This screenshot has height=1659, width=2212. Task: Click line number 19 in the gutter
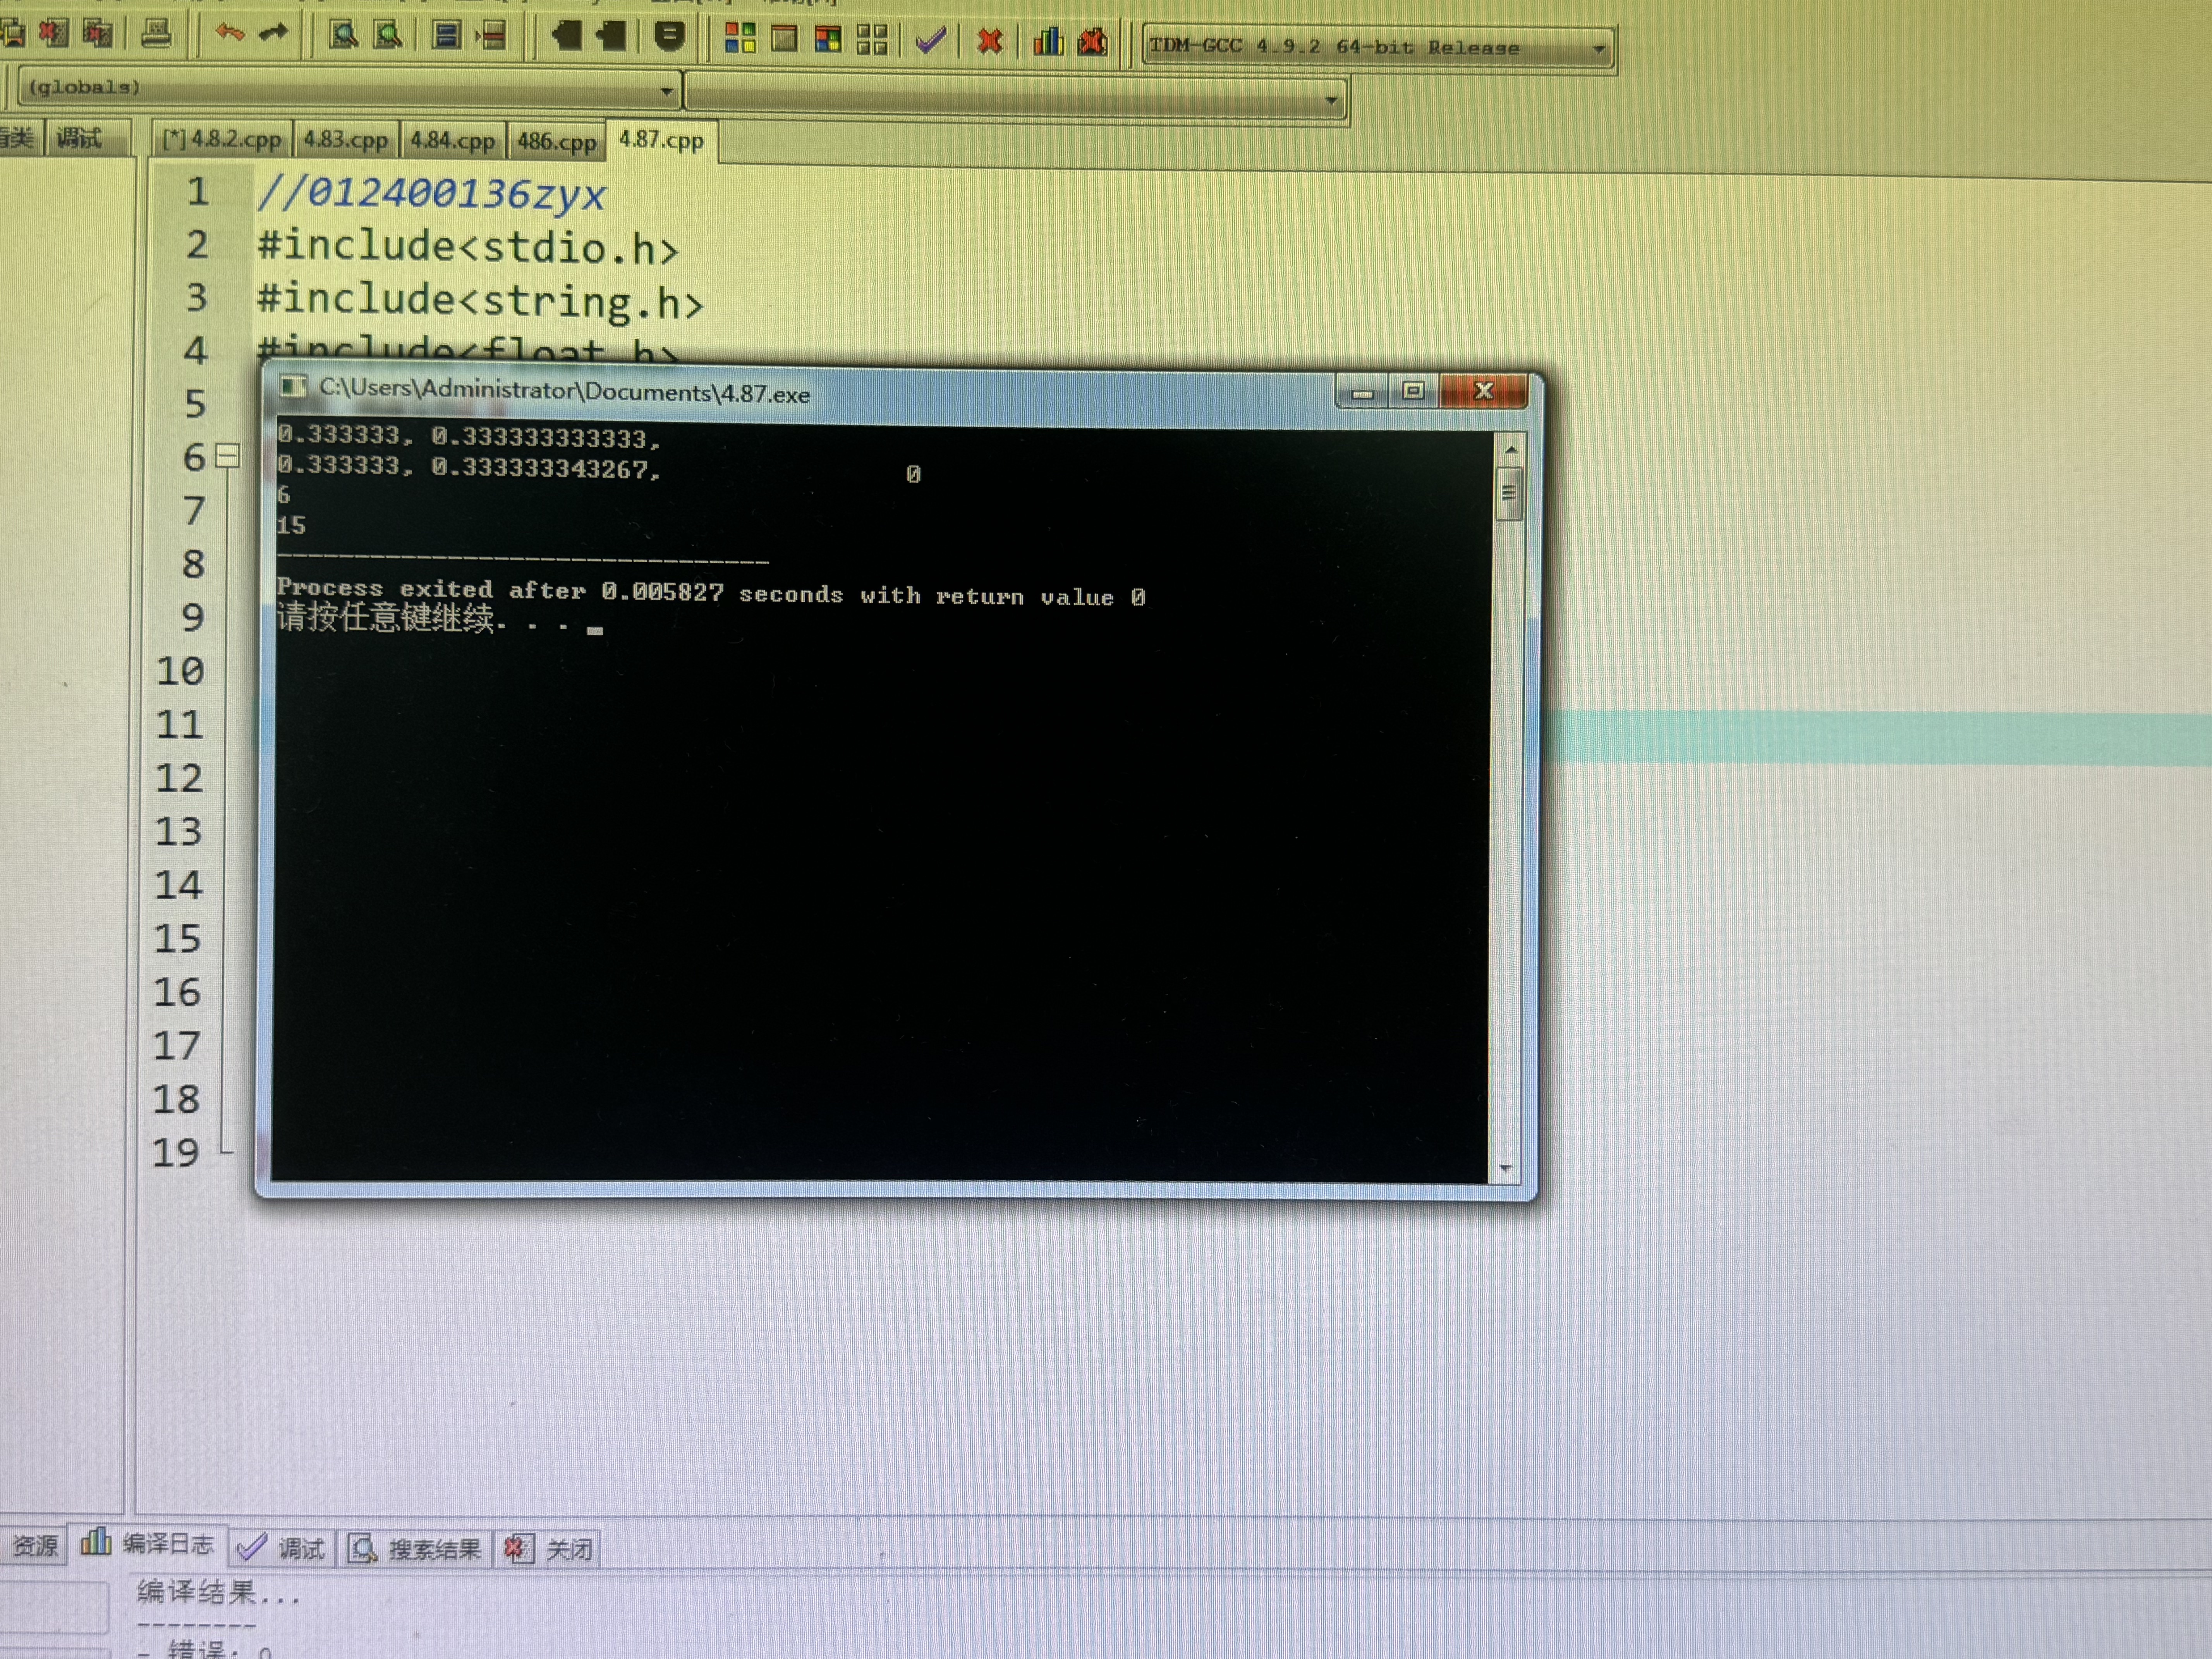176,1153
